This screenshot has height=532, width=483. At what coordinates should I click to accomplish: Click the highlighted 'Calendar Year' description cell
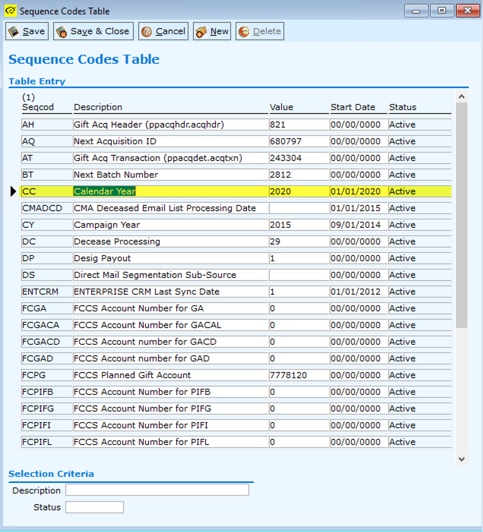pyautogui.click(x=171, y=191)
